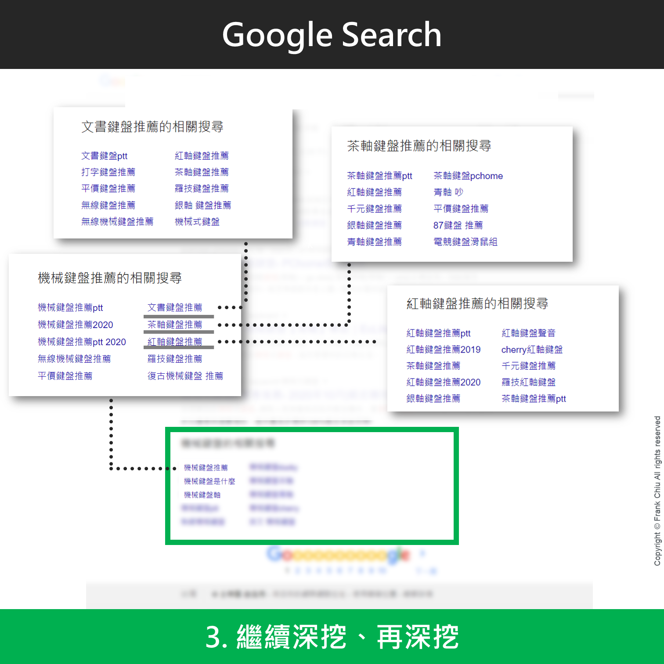Click the 紅軸鍵盤聲音 link
664x664 pixels.
coord(528,333)
